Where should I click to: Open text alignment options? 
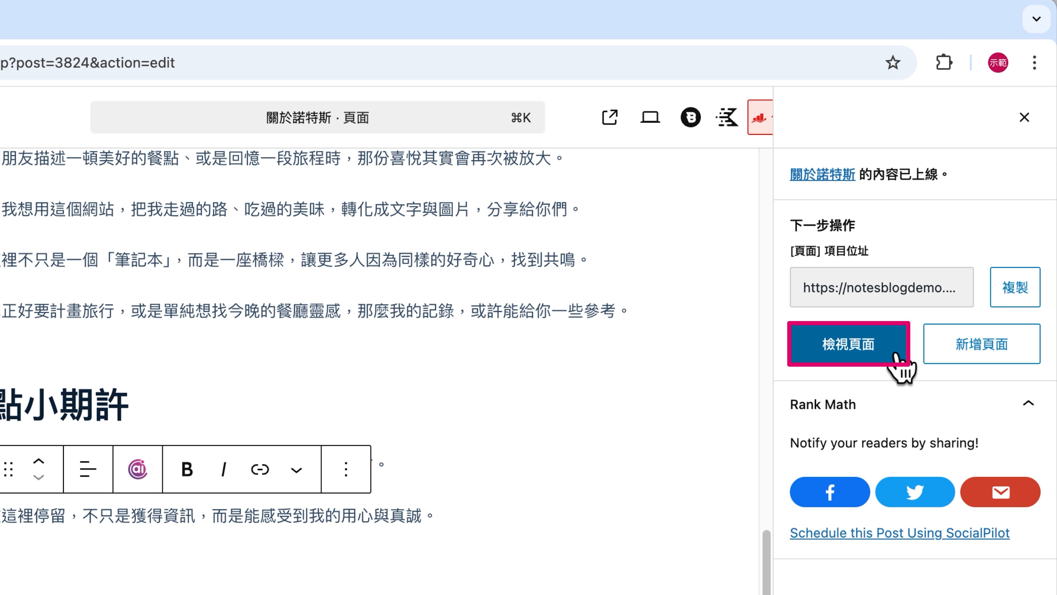88,469
